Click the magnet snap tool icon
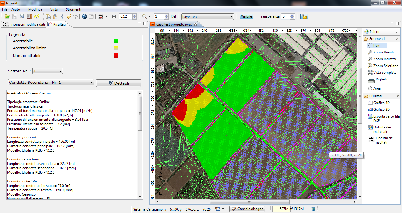 point(100,17)
